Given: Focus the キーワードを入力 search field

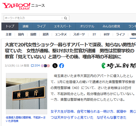Looking at the screenshot, I should pyautogui.click(x=33, y=18).
